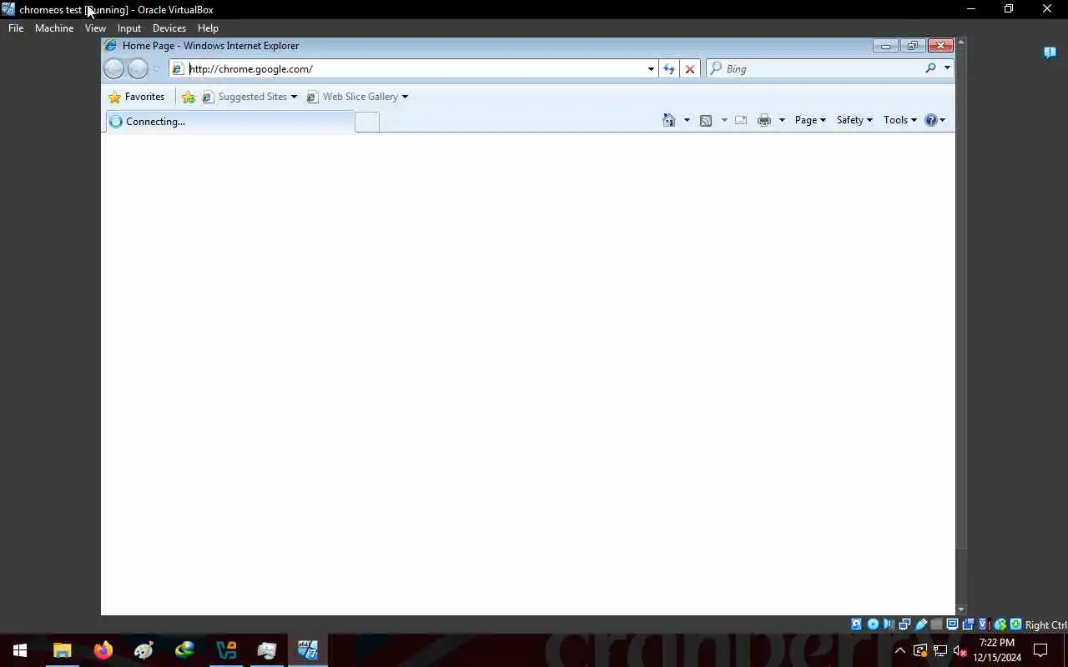Image resolution: width=1068 pixels, height=667 pixels.
Task: Click the network tray icon
Action: tap(940, 650)
